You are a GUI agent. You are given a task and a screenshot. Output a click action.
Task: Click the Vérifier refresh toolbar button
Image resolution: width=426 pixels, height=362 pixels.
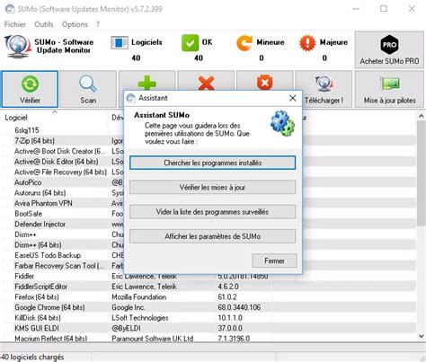click(x=30, y=89)
